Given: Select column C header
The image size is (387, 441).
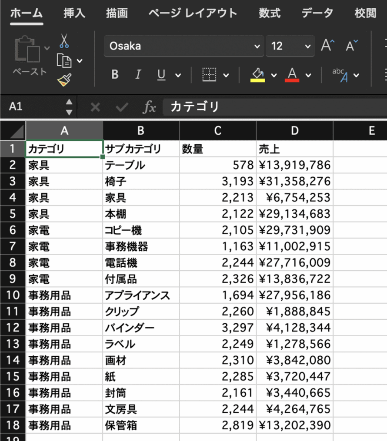Looking at the screenshot, I should [x=218, y=131].
